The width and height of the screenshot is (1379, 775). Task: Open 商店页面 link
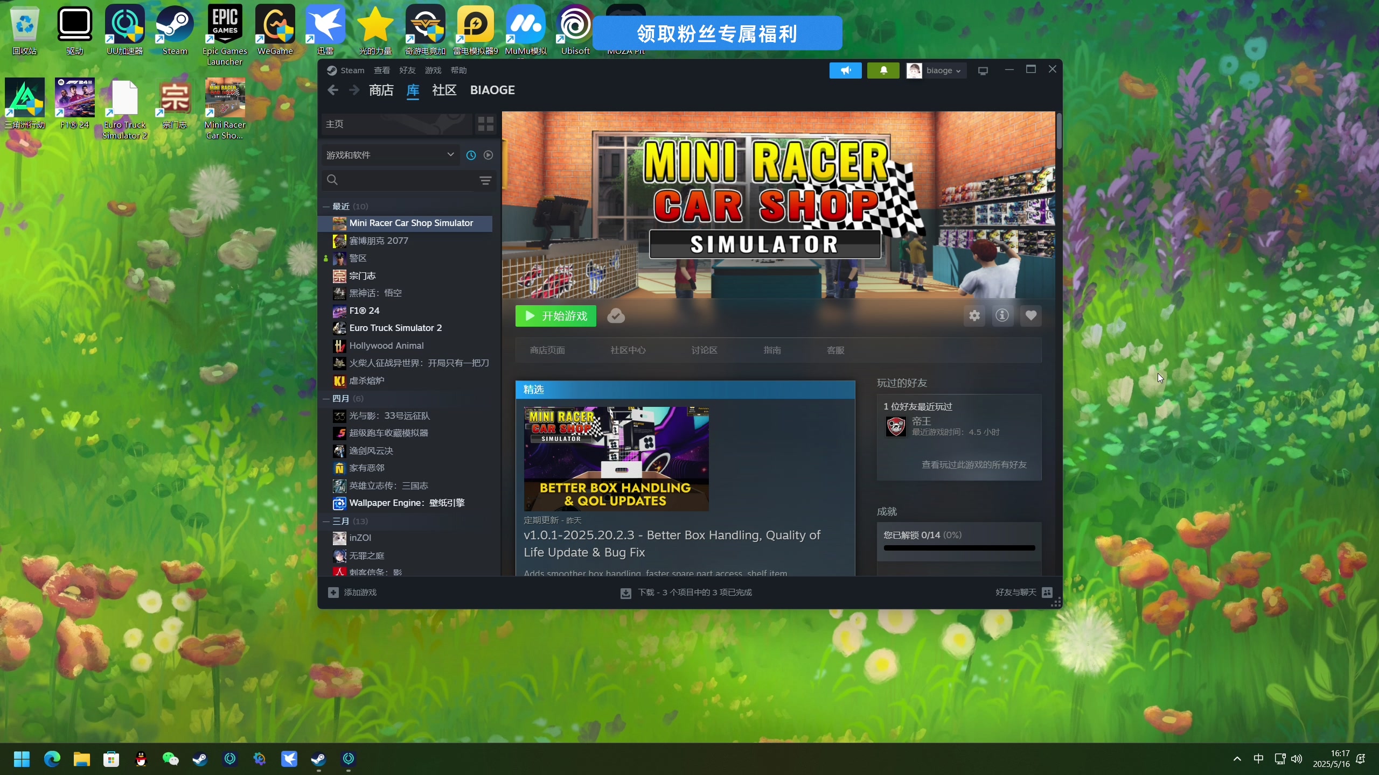[547, 350]
